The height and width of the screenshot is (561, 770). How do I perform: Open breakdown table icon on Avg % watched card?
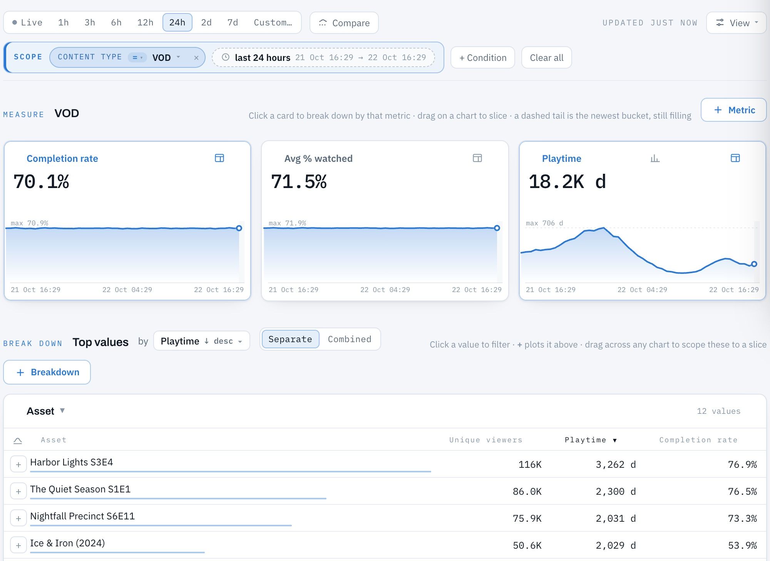click(x=477, y=158)
